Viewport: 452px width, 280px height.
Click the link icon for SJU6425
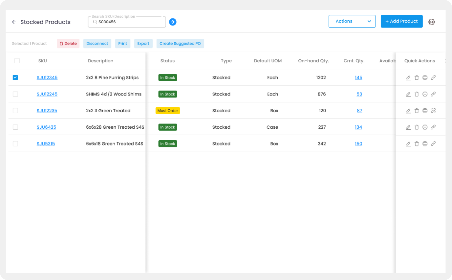[x=433, y=127]
